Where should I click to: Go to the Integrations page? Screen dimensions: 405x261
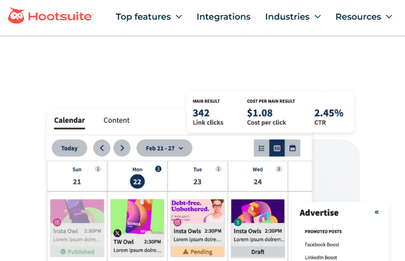tap(224, 17)
